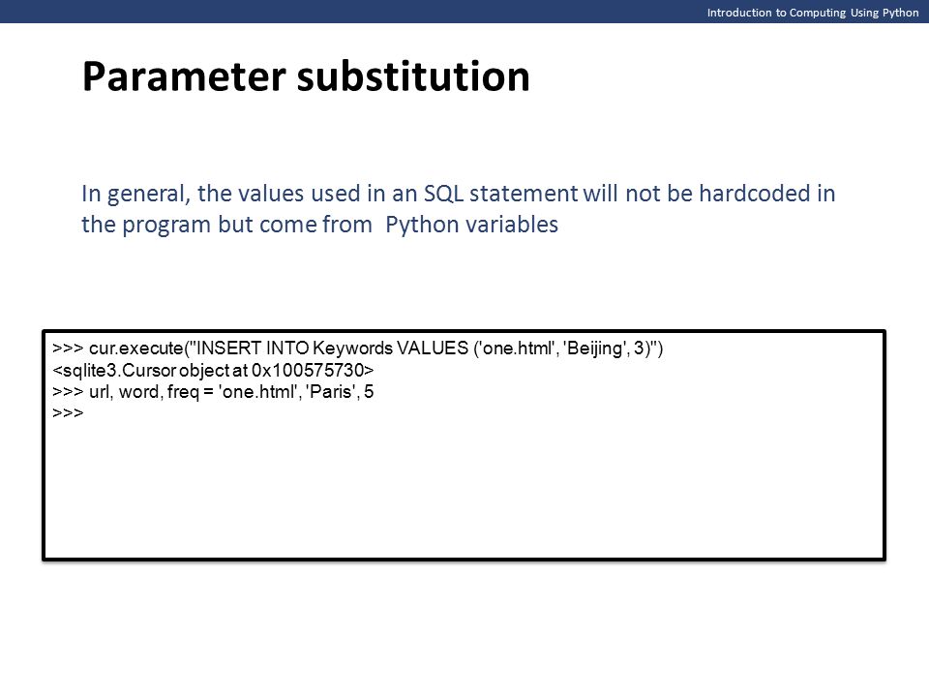Click the first >>> prompt in code box
Screen dimensions: 929x697
[x=68, y=348]
